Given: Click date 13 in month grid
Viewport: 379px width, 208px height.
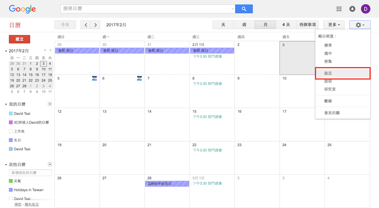Looking at the screenshot, I should click(105, 111).
